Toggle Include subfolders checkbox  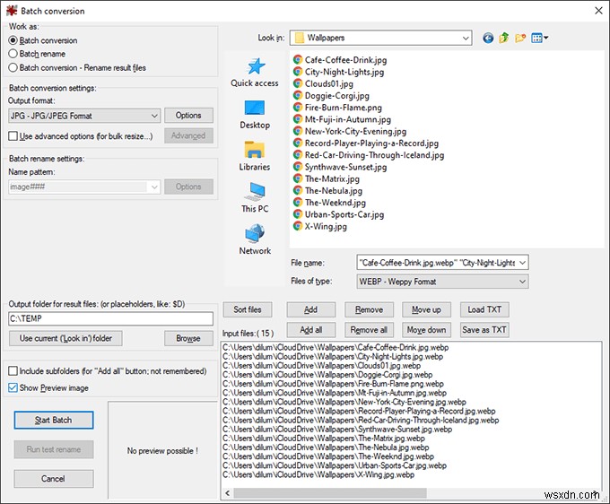[x=13, y=371]
